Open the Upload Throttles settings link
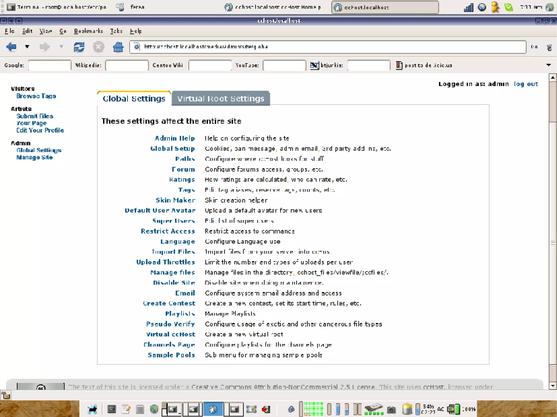 pos(165,262)
